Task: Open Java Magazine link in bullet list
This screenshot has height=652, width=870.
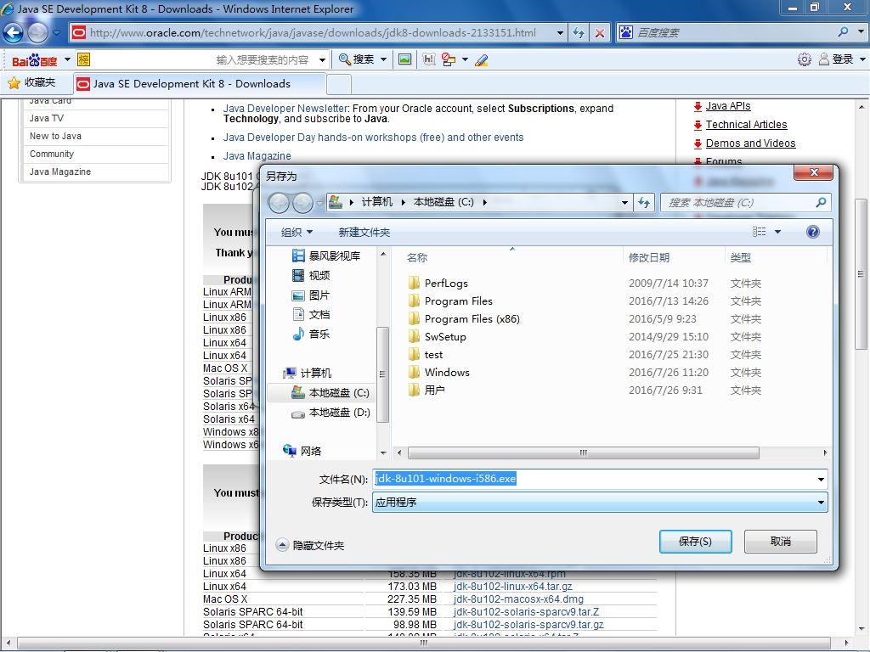Action: tap(257, 156)
